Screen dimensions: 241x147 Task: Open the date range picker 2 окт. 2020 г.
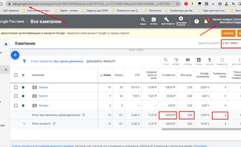click(x=231, y=43)
